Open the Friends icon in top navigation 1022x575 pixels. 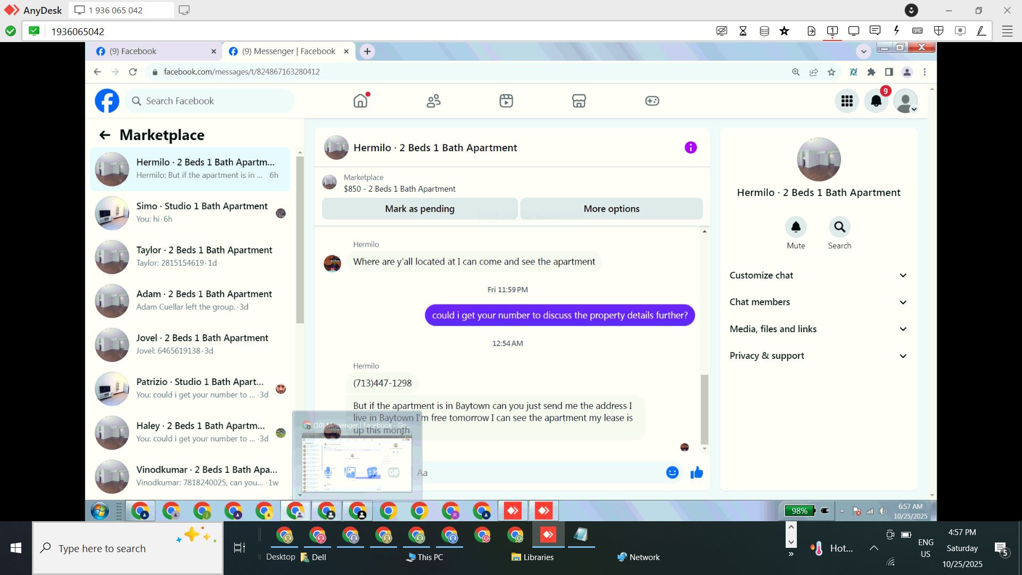tap(433, 101)
